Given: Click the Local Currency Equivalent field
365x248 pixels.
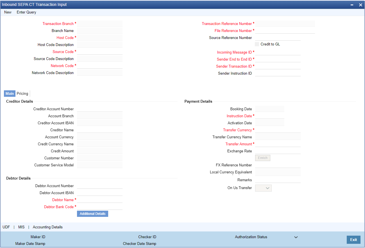Looking at the screenshot, I should pyautogui.click(x=278, y=172).
